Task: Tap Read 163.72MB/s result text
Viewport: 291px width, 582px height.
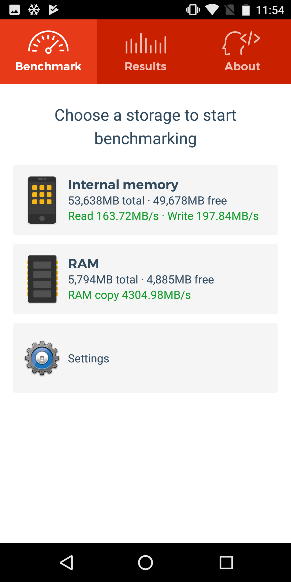Action: tap(113, 216)
